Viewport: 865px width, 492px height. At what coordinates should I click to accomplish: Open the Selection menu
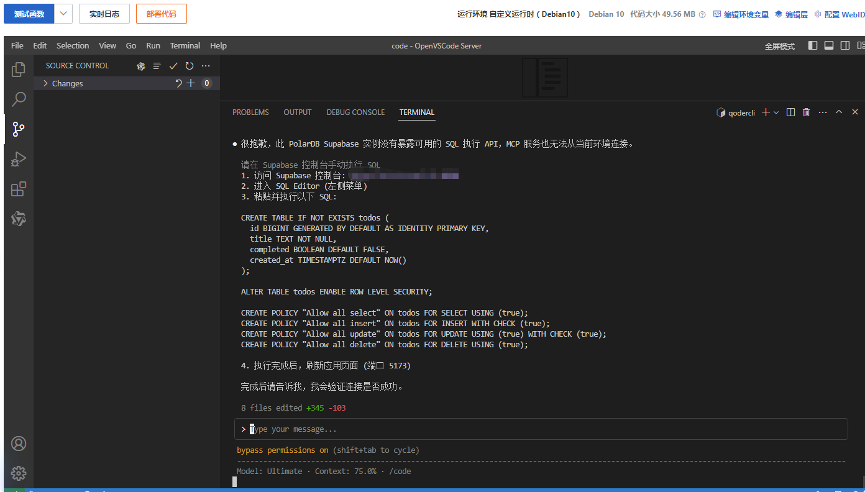(73, 45)
